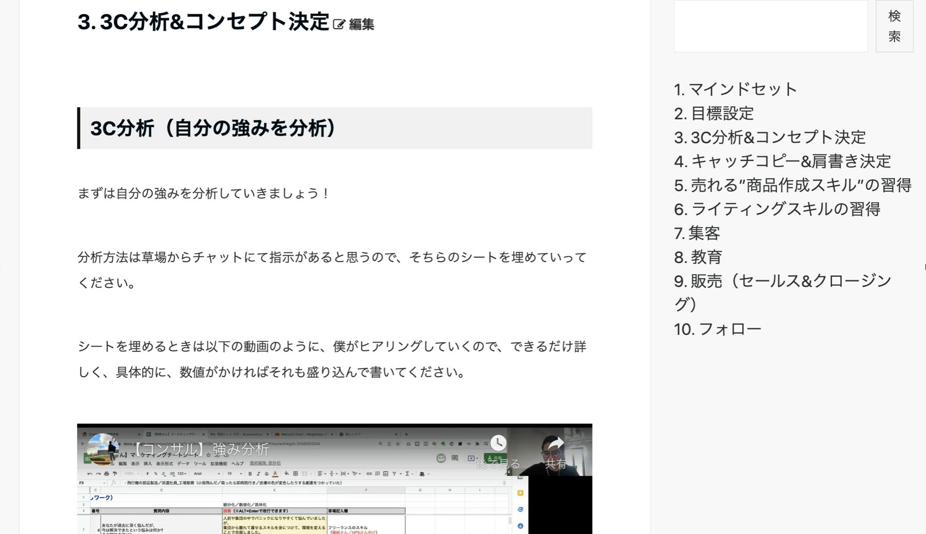Select 7. 集客 from the sidebar

pyautogui.click(x=697, y=234)
